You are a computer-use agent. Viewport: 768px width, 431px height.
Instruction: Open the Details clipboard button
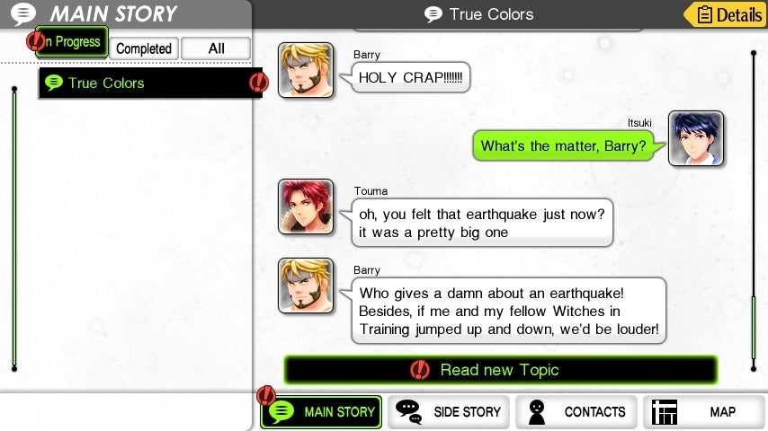click(726, 14)
